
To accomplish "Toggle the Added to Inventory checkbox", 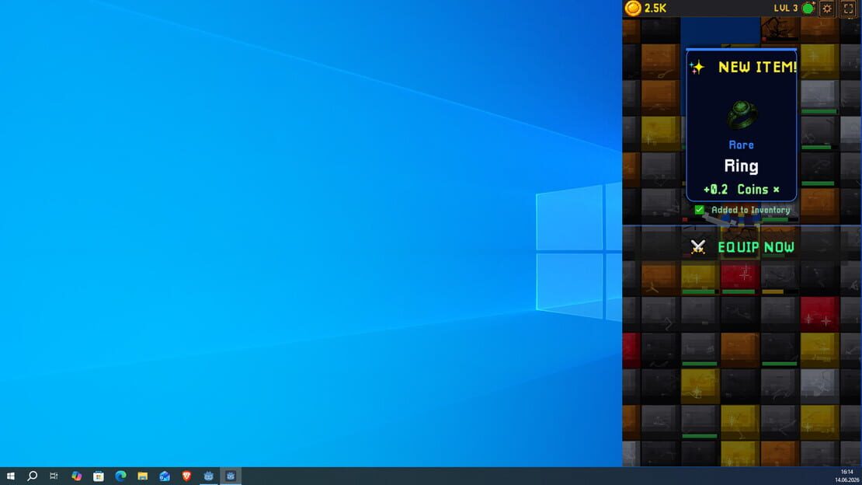I will click(699, 210).
